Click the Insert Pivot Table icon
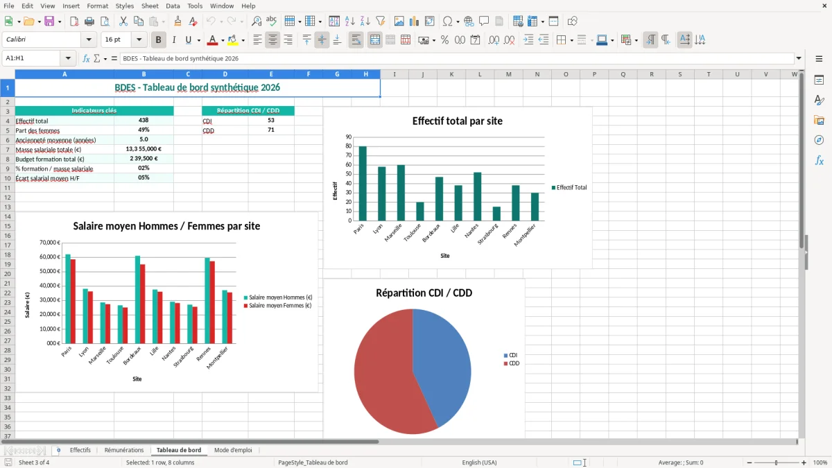Screen dimensions: 832x468 click(430, 21)
